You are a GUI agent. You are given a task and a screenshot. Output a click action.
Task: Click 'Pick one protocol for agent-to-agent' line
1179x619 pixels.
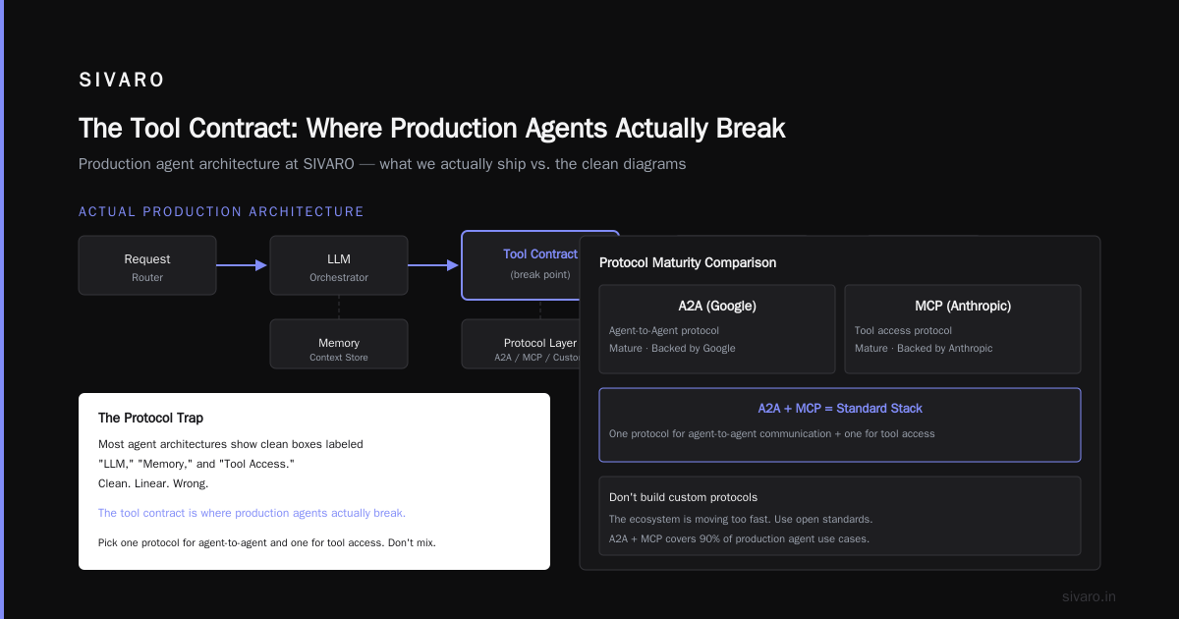tap(266, 542)
